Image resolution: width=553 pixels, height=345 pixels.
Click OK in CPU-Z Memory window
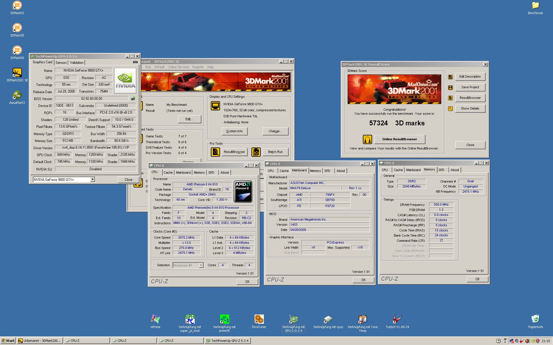coord(478,279)
